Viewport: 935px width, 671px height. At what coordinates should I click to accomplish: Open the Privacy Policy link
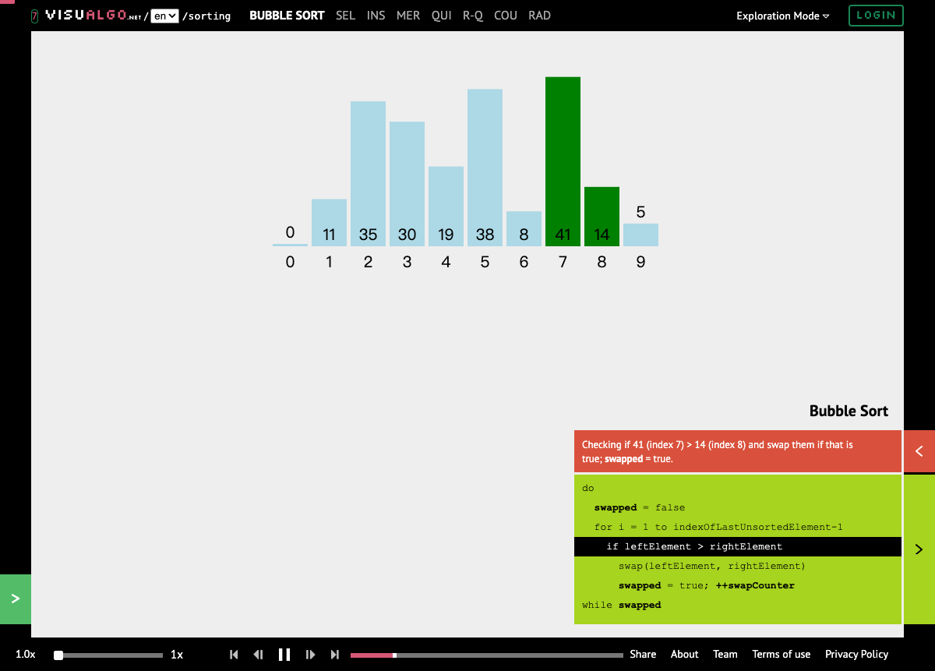(856, 655)
